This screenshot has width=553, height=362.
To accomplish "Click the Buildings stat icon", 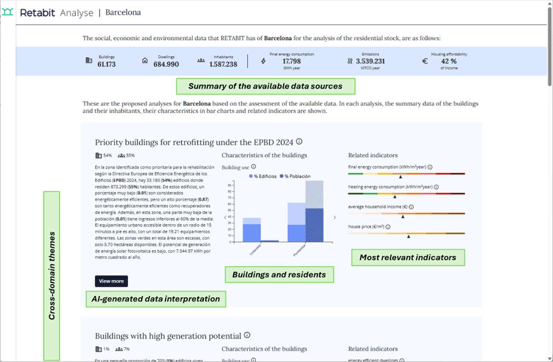I will (x=89, y=60).
